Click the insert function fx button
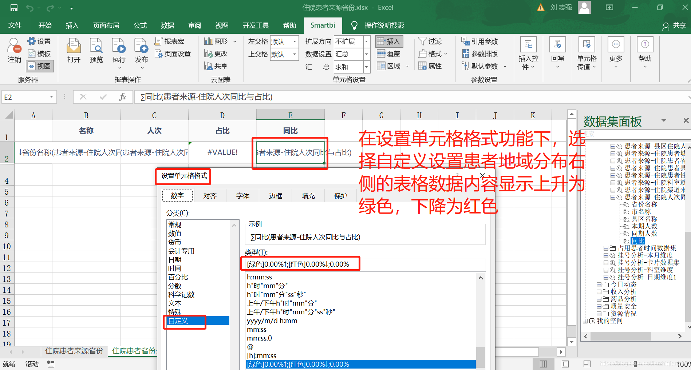Screen dimensions: 691x370 click(123, 97)
